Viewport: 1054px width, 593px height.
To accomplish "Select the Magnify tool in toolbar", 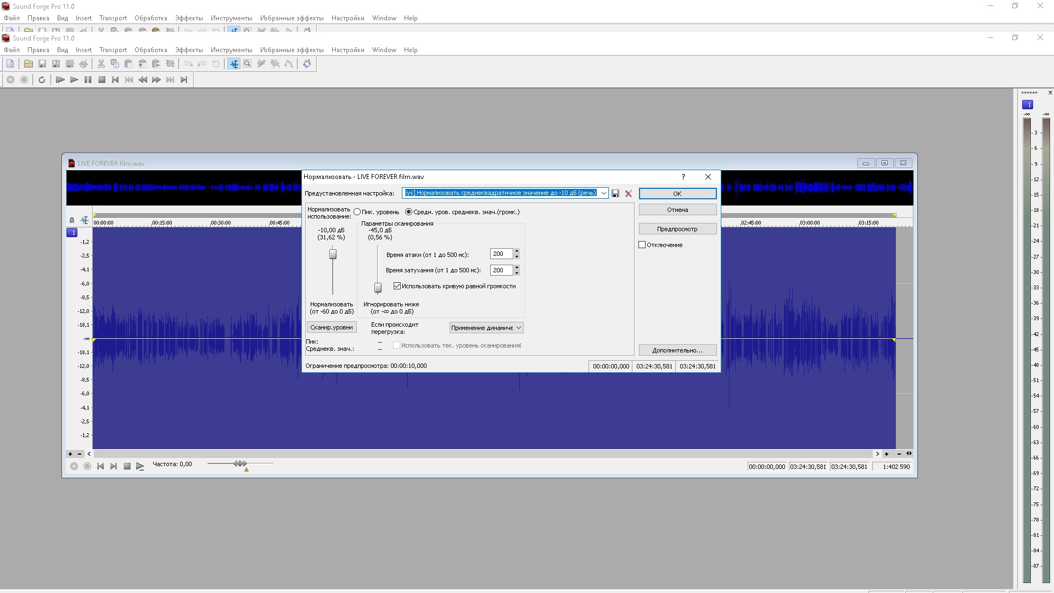I will pos(248,64).
